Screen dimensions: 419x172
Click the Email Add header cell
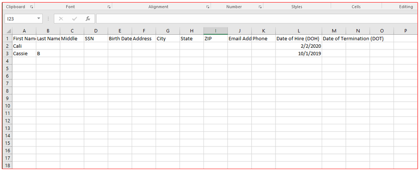[x=239, y=39]
